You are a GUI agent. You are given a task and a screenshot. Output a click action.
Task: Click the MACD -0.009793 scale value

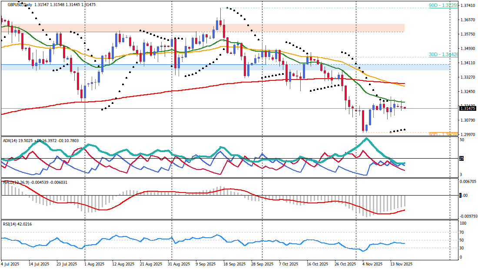[468, 216]
